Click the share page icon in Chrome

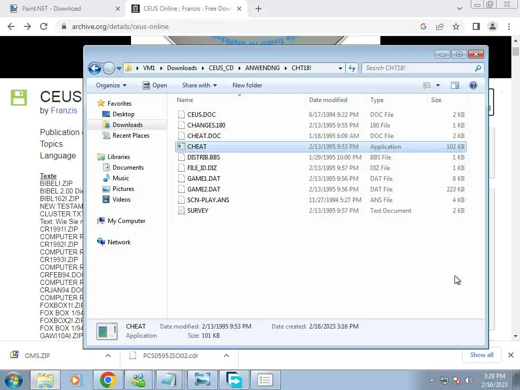tap(440, 26)
